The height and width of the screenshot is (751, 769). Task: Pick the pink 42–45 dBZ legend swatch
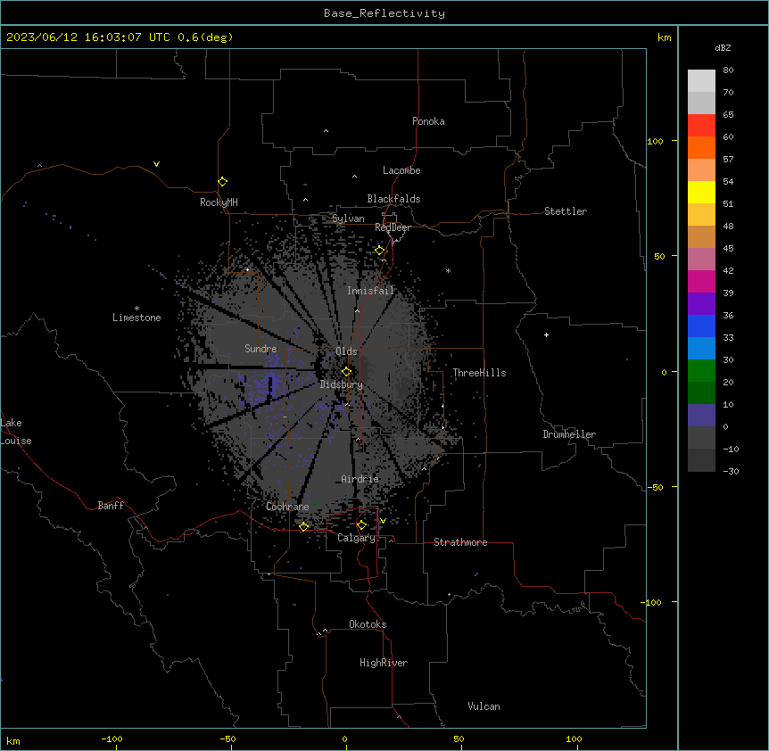click(701, 259)
